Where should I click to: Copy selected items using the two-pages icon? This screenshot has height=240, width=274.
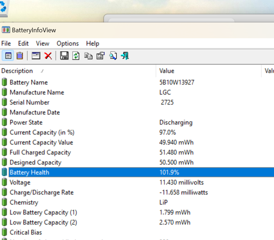(x=88, y=56)
